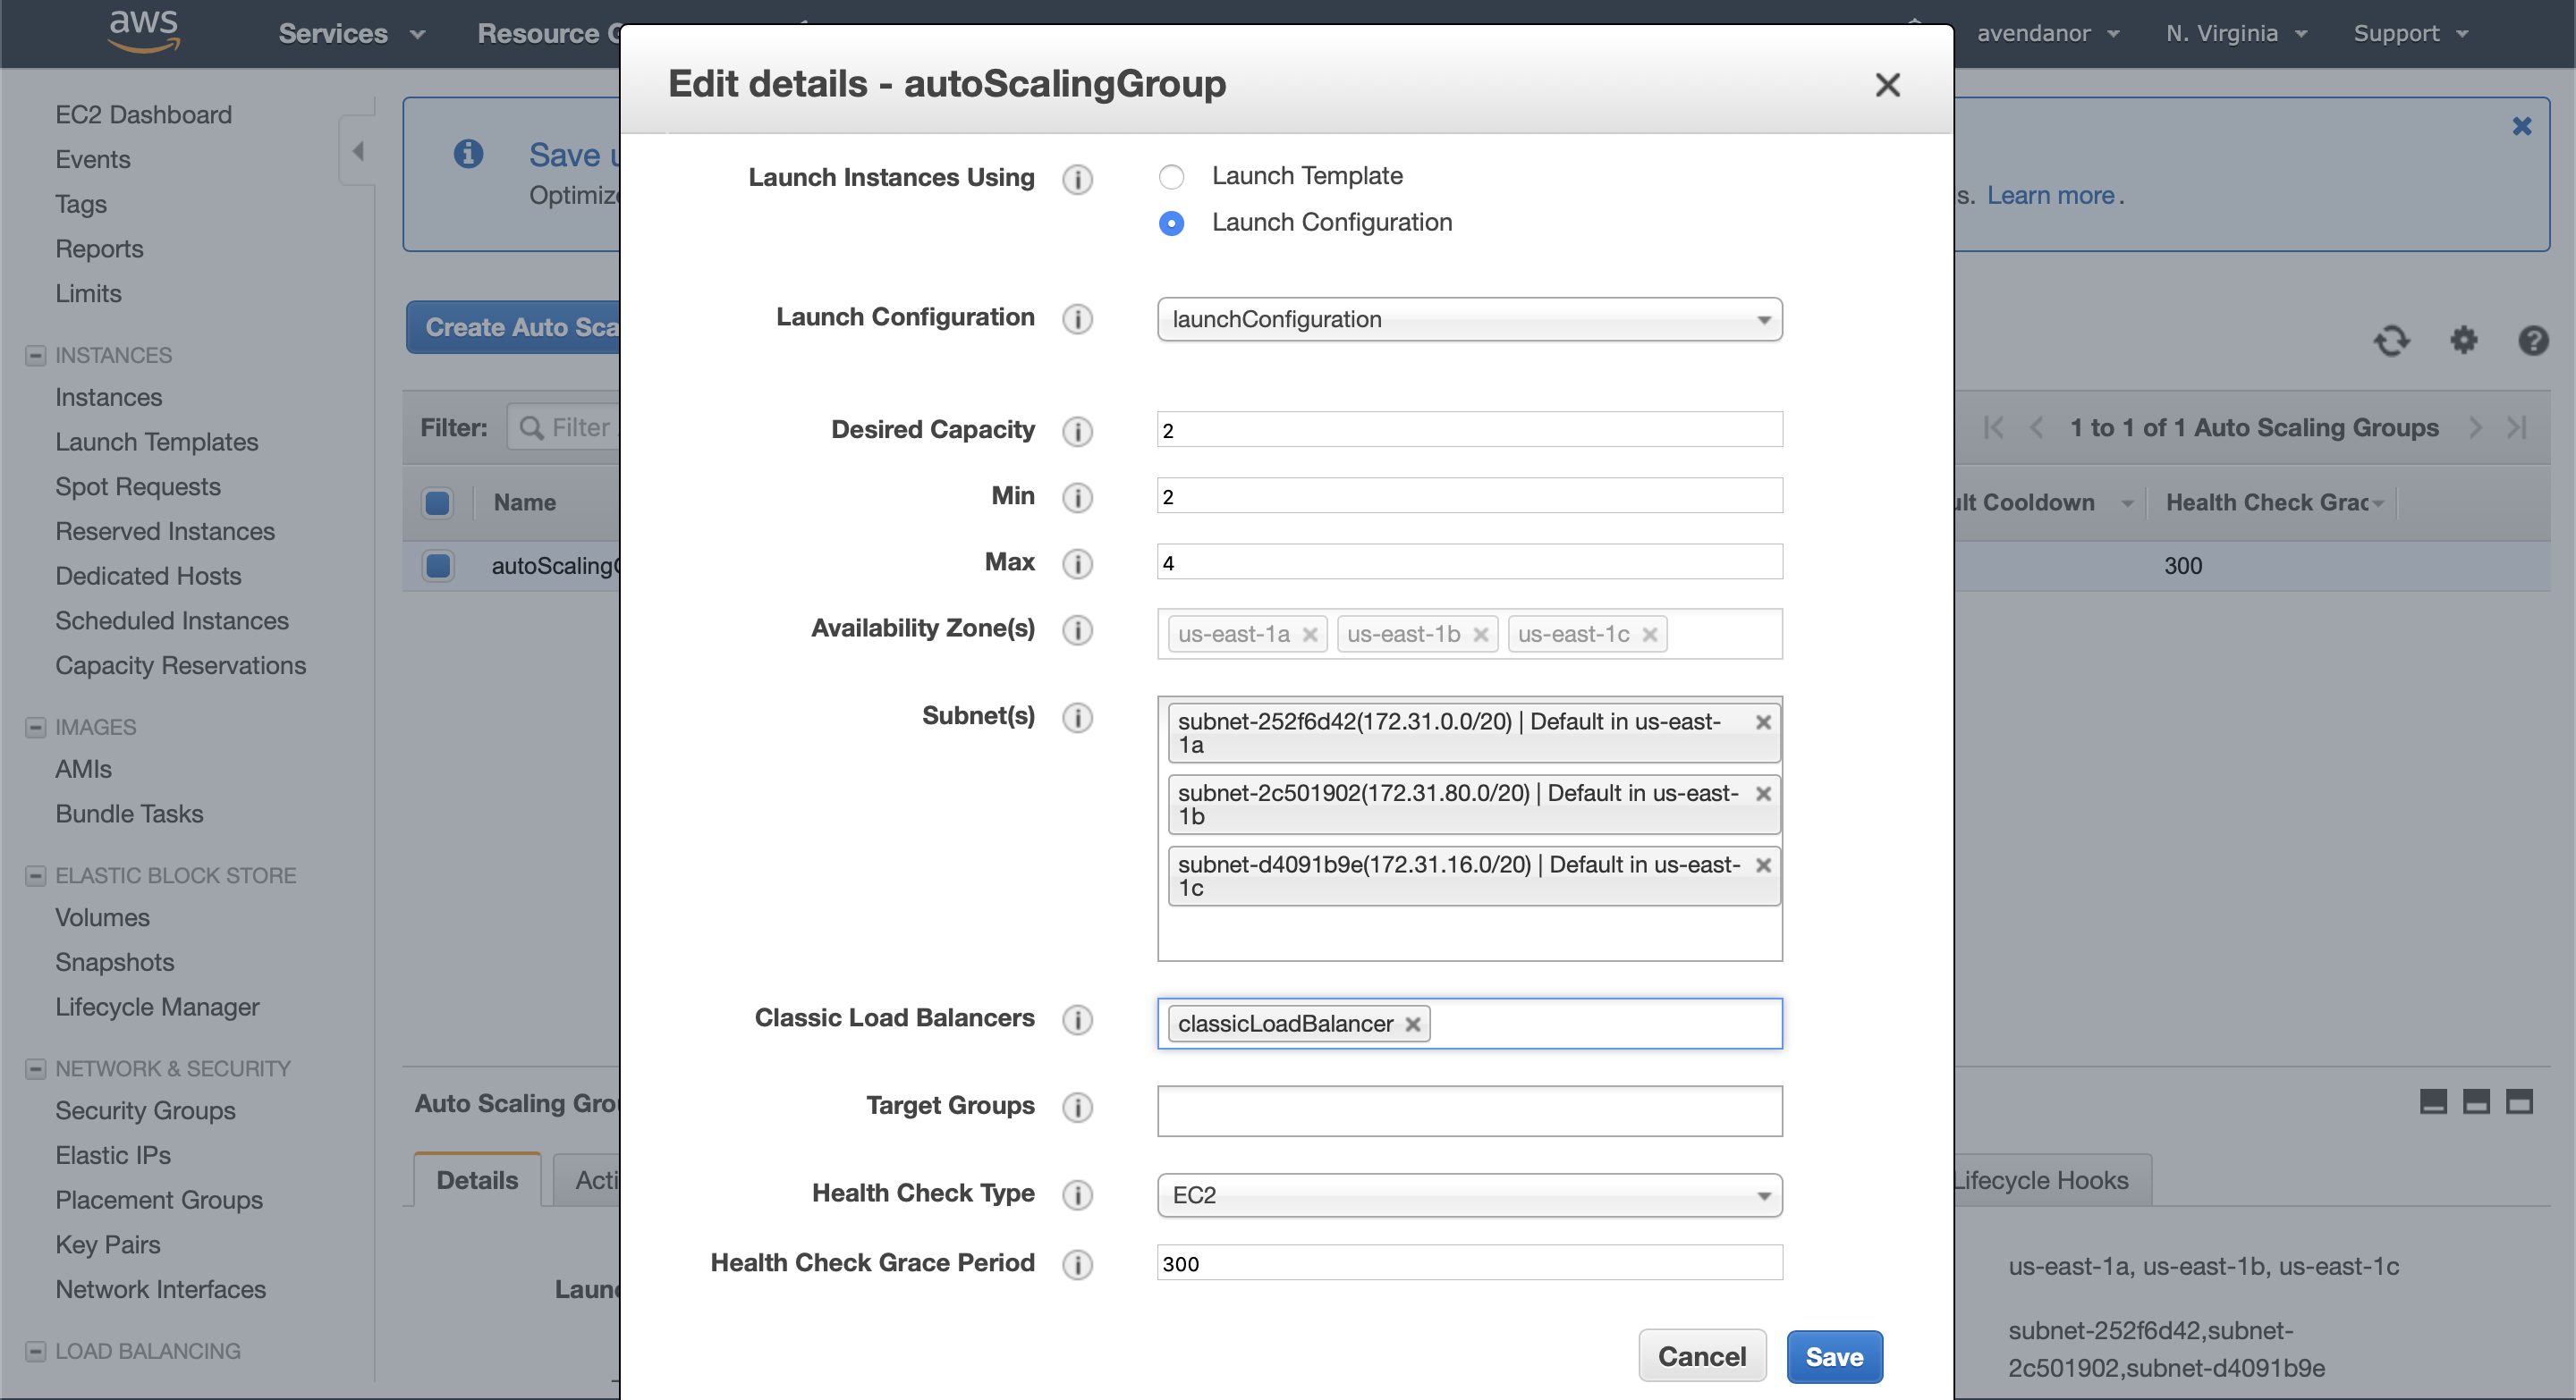The height and width of the screenshot is (1400, 2576).
Task: Click info icon beside Desired Capacity
Action: (x=1077, y=431)
